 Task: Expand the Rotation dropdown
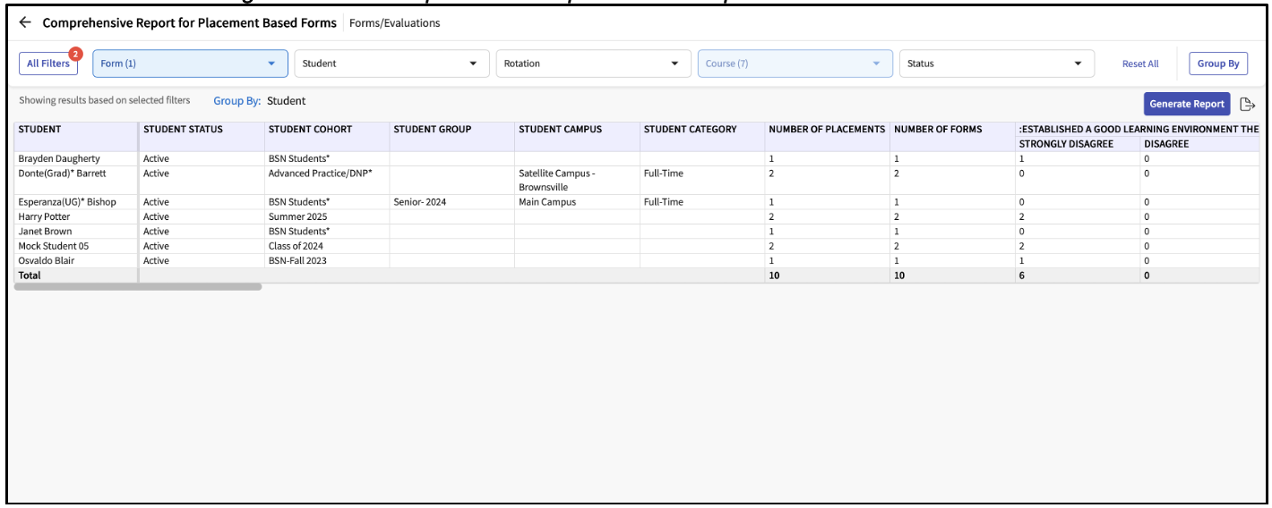pyautogui.click(x=592, y=64)
